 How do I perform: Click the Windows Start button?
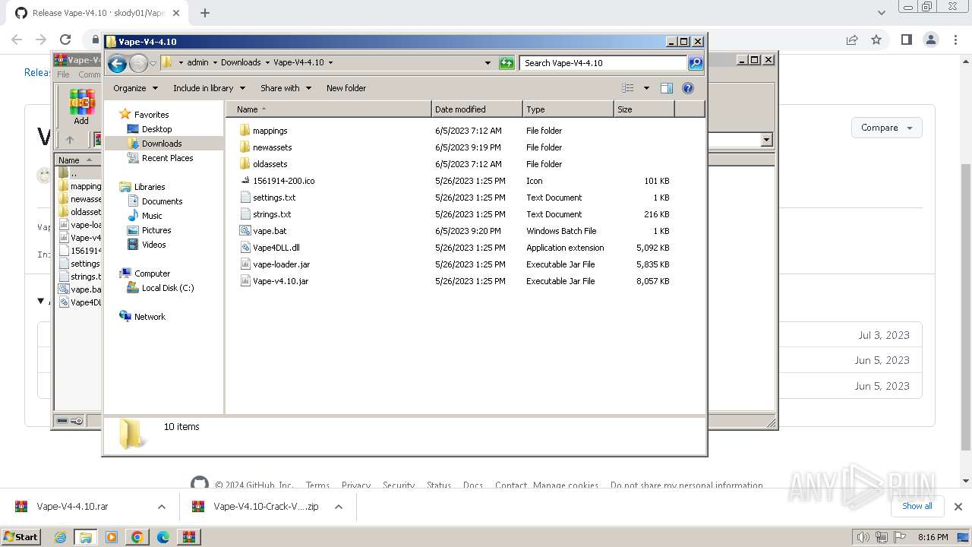click(x=21, y=537)
